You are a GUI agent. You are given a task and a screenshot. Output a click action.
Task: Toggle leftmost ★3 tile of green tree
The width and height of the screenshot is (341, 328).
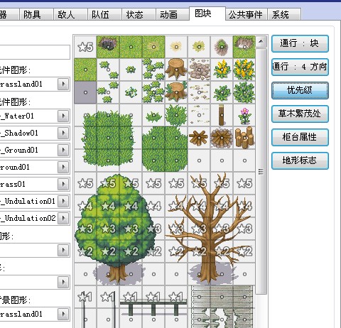click(85, 229)
